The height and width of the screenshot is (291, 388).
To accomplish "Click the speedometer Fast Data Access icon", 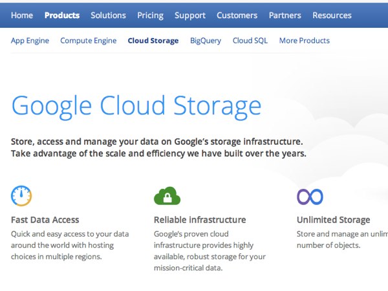I will pos(21,196).
